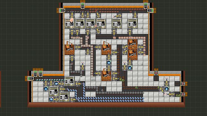Click the blue orb between loaders under gem belt
Screen dimensions: 207x116
pyautogui.click(x=56, y=84)
